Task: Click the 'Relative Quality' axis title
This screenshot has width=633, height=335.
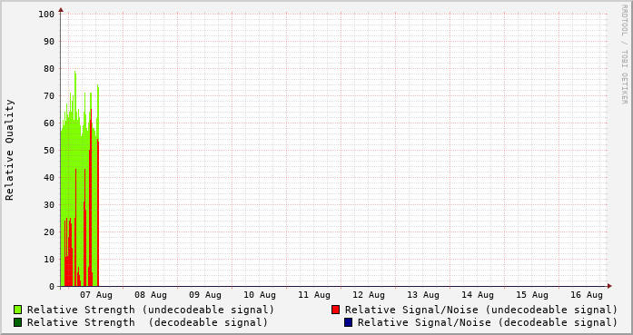Action: click(9, 150)
